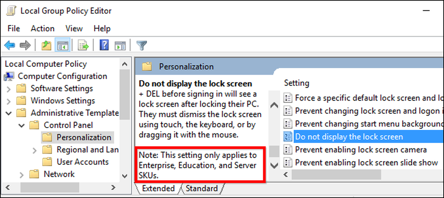Open Help via the question mark icon
This screenshot has width=444, height=198.
(104, 45)
